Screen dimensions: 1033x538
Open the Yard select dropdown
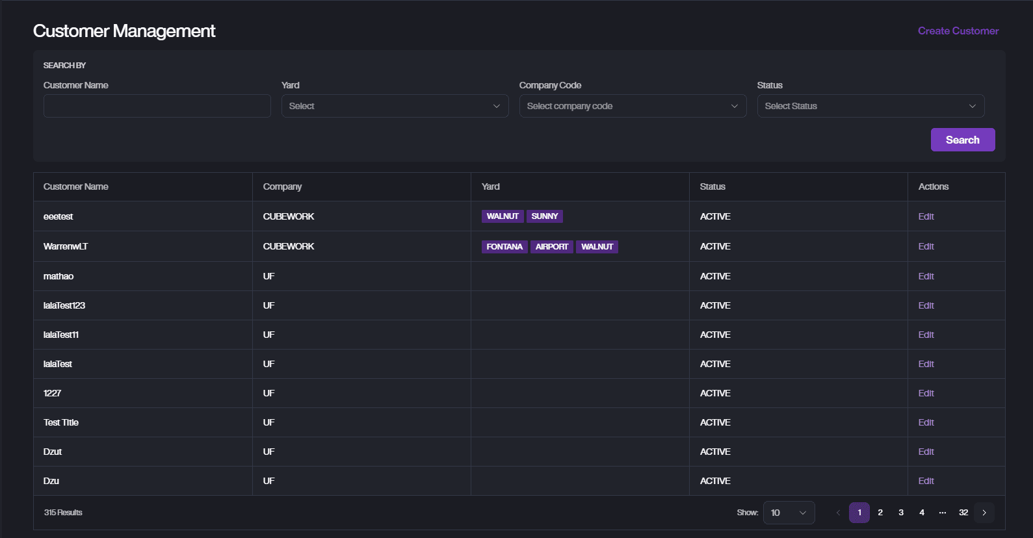(x=395, y=106)
